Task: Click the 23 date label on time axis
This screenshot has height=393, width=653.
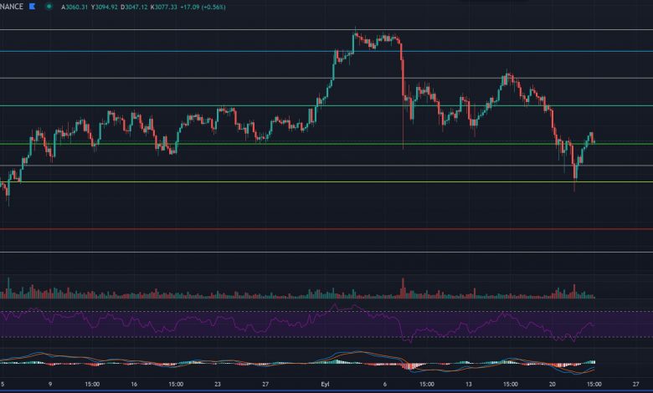Action: (219, 385)
